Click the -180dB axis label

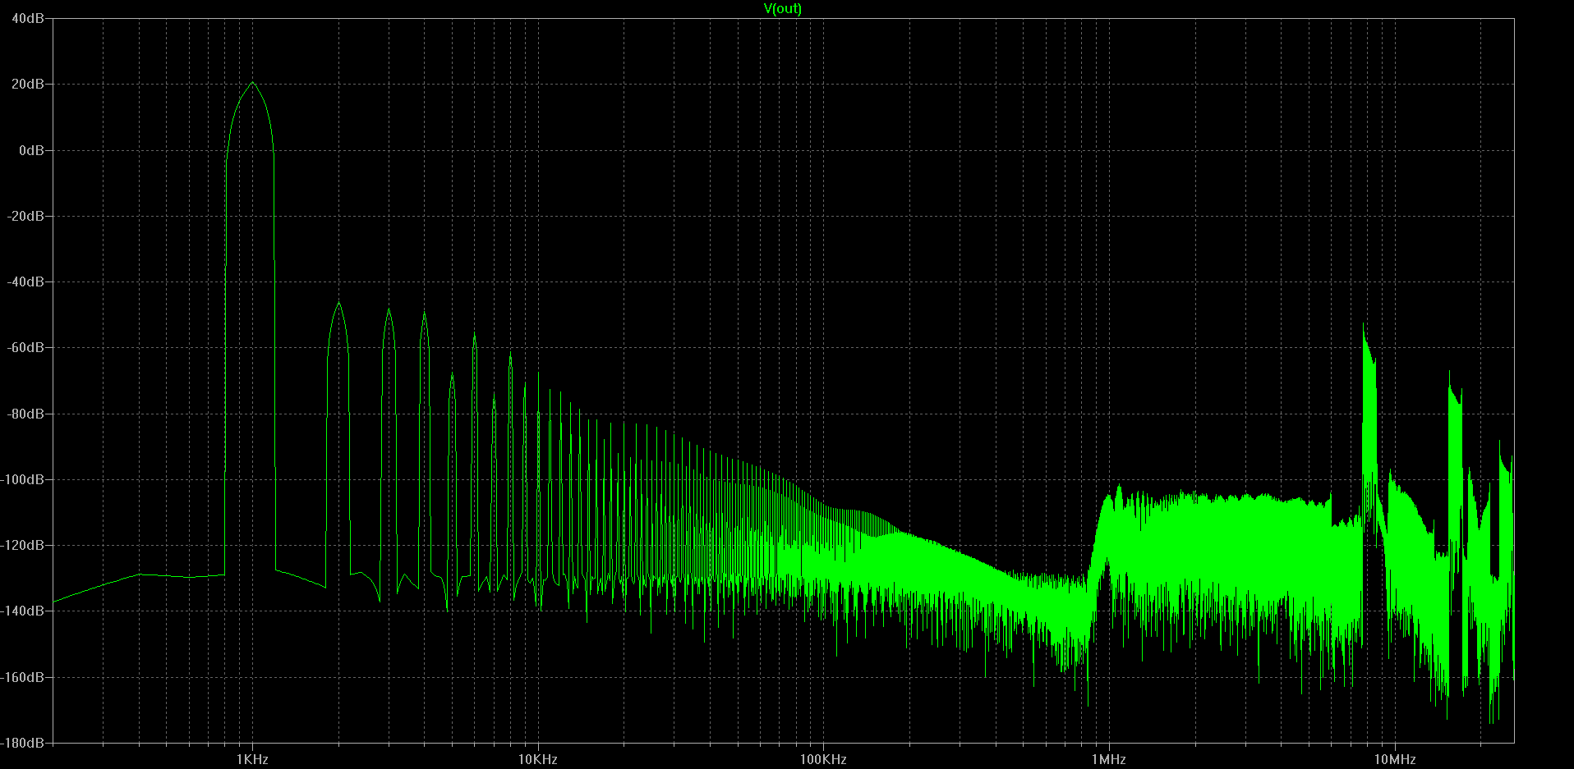[x=23, y=743]
